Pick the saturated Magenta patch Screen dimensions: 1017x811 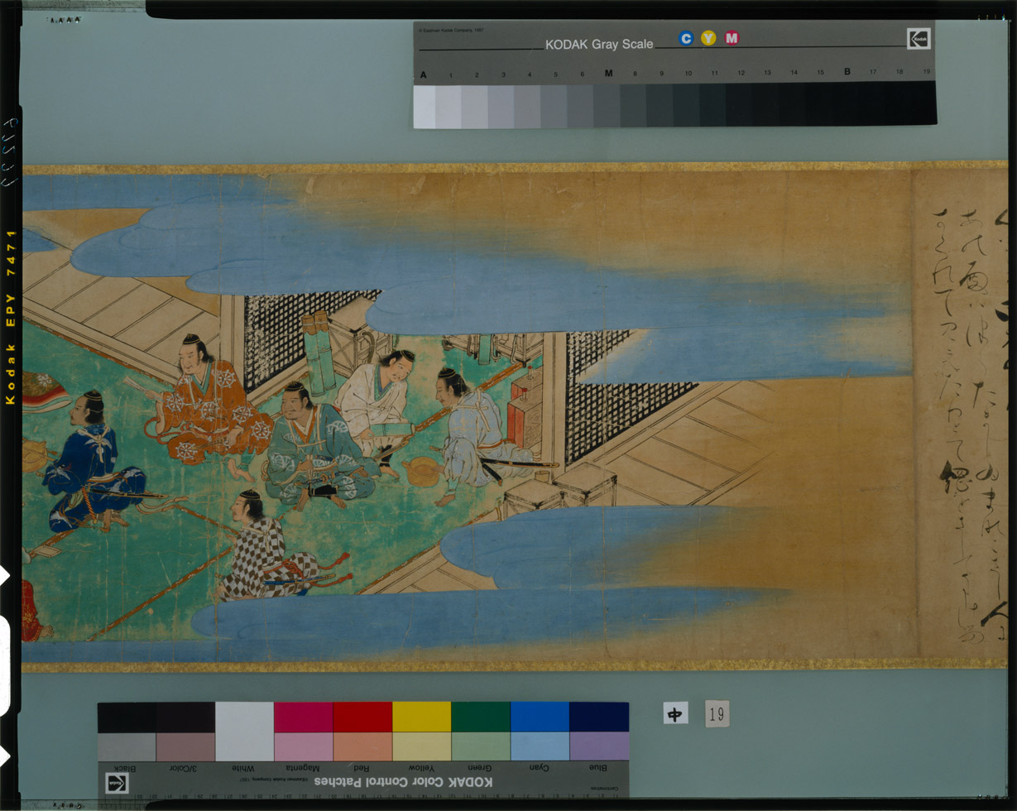pyautogui.click(x=304, y=717)
